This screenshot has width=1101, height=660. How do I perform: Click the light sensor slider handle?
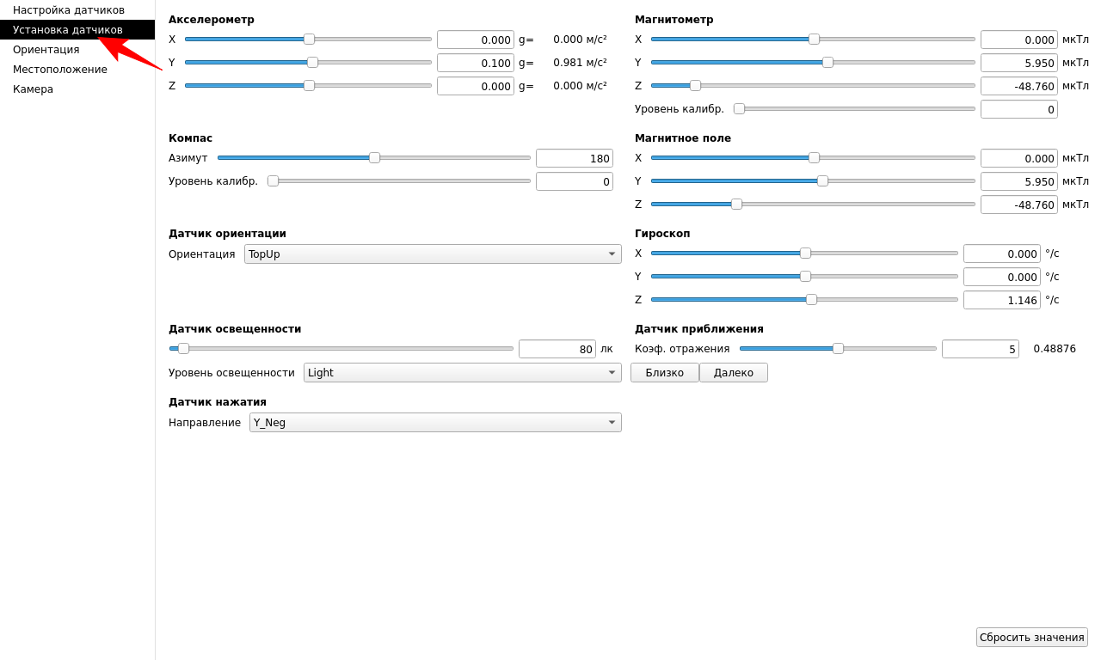tap(183, 349)
